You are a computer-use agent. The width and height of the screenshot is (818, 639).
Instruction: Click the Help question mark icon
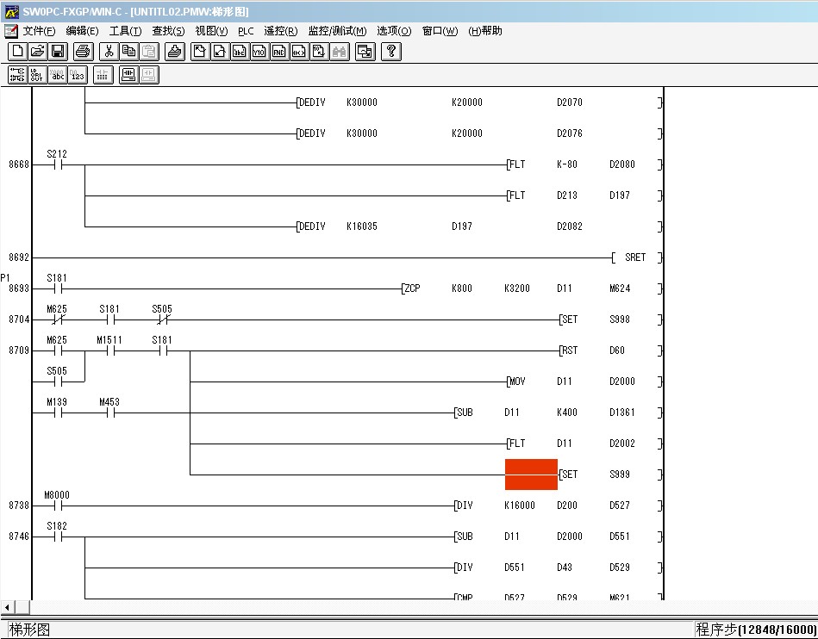[x=391, y=52]
